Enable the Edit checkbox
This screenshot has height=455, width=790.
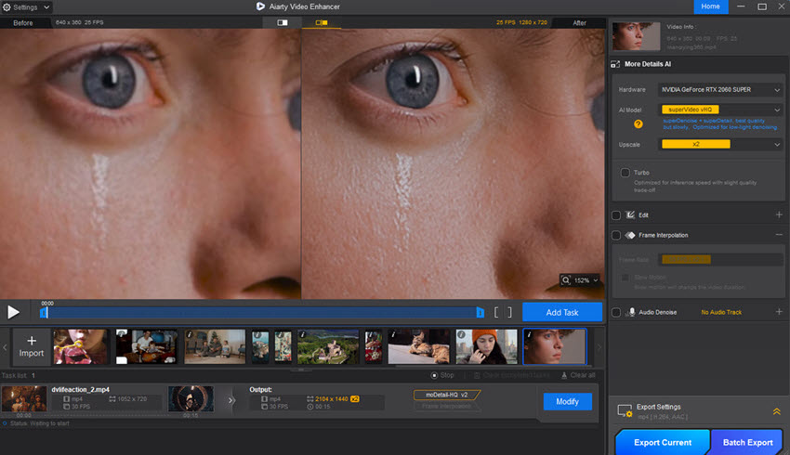615,215
